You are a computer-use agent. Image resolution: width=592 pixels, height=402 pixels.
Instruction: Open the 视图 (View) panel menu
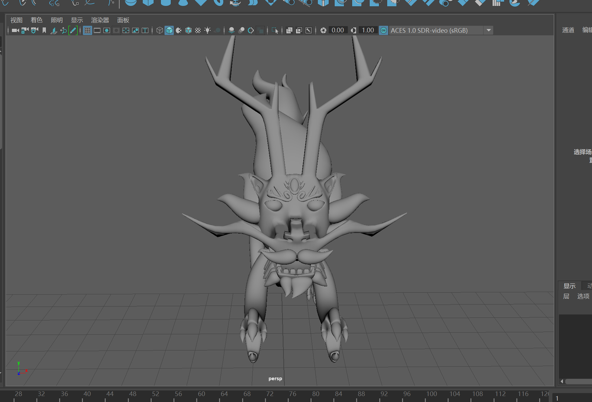tap(16, 20)
